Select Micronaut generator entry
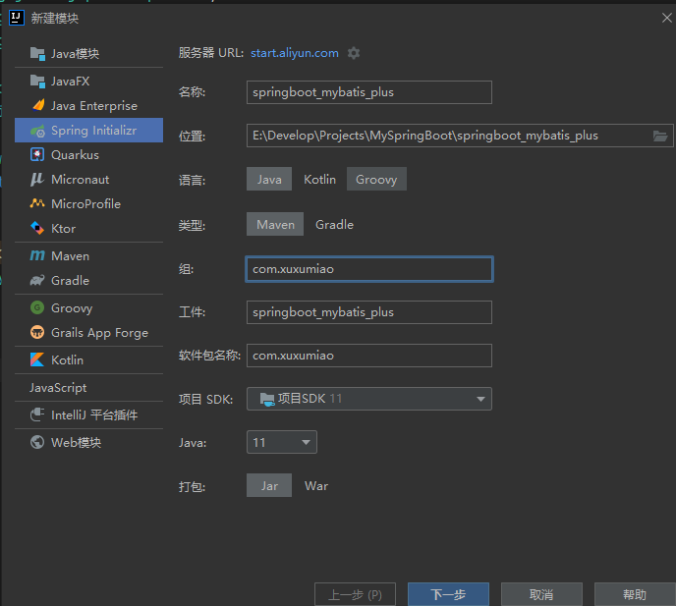The image size is (676, 606). [x=88, y=180]
